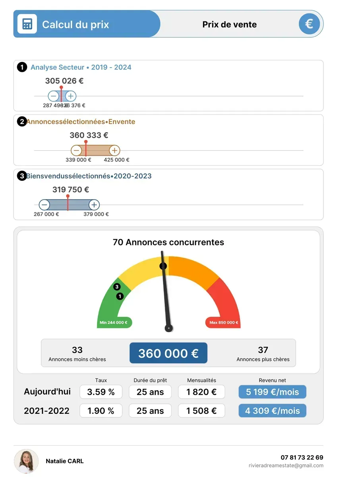Image resolution: width=337 pixels, height=477 pixels.
Task: Click the Max 850 000 € gauge label
Action: [x=224, y=322]
